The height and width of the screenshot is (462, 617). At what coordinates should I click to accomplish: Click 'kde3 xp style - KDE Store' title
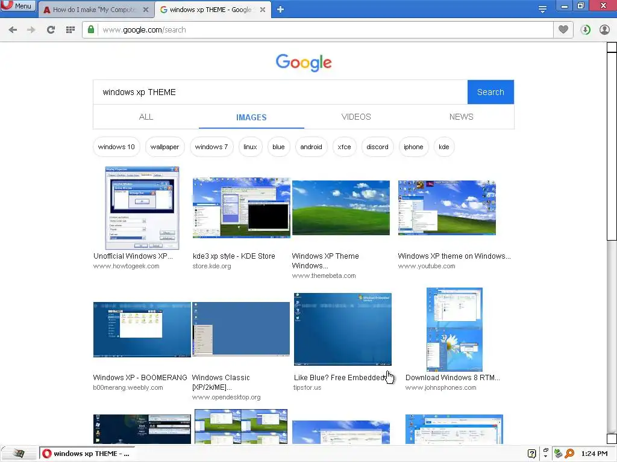[234, 256]
